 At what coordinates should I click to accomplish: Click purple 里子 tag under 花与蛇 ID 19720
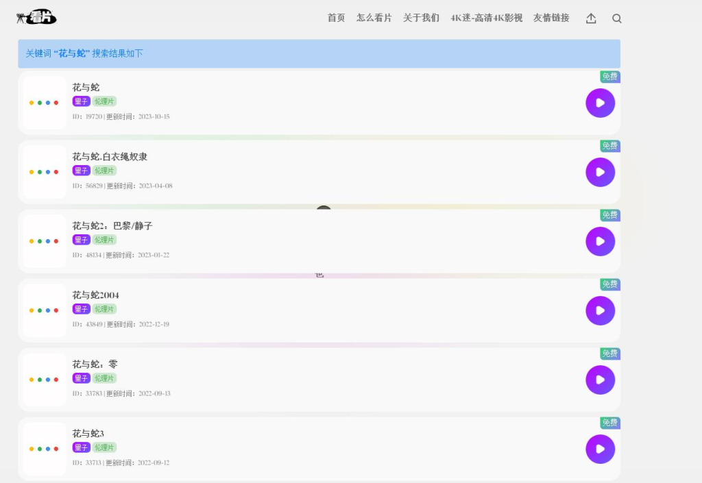coord(81,101)
